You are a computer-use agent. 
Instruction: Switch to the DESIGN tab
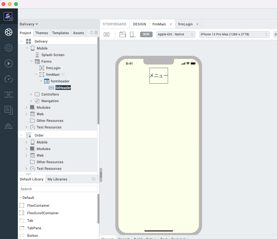[x=139, y=24]
